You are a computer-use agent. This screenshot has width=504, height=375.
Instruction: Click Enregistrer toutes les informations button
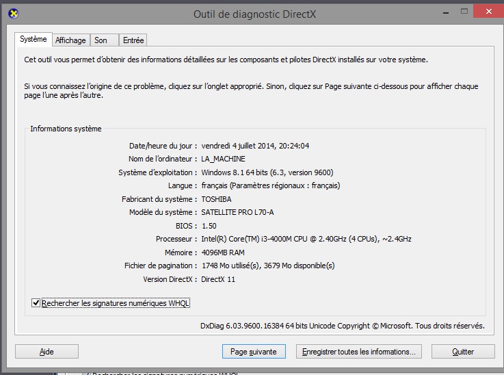point(359,352)
